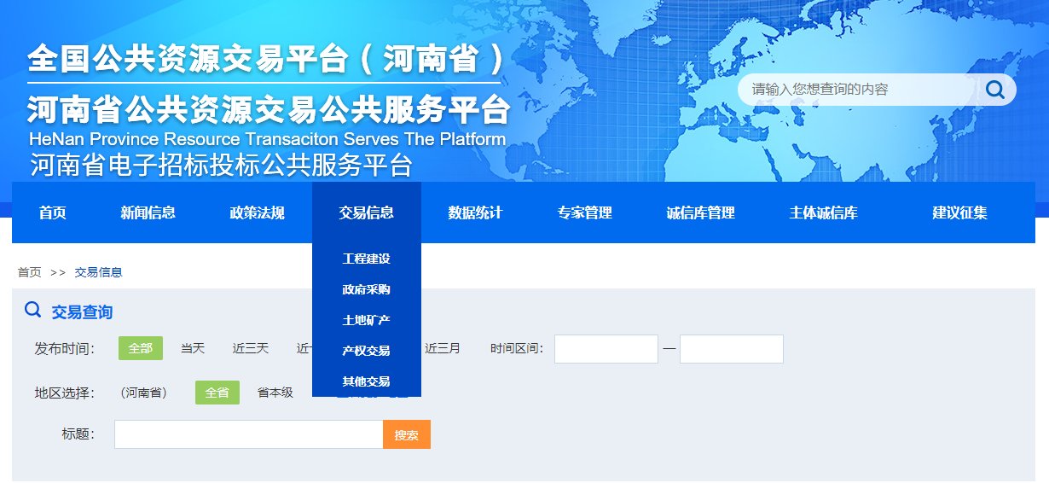This screenshot has width=1049, height=483.
Task: Select 近三月 publish time filter
Action: click(443, 348)
